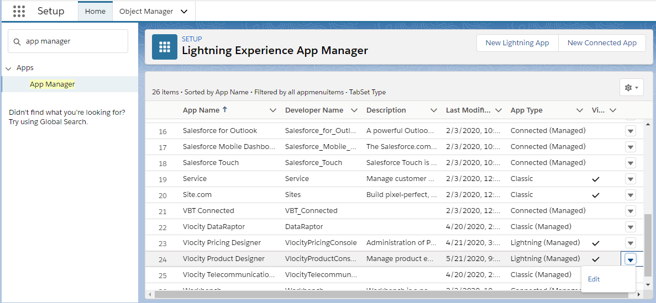
Task: Open Last Modified column options chevron
Action: coord(498,111)
